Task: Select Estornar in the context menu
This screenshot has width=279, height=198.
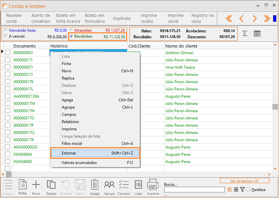Action: tap(95, 153)
